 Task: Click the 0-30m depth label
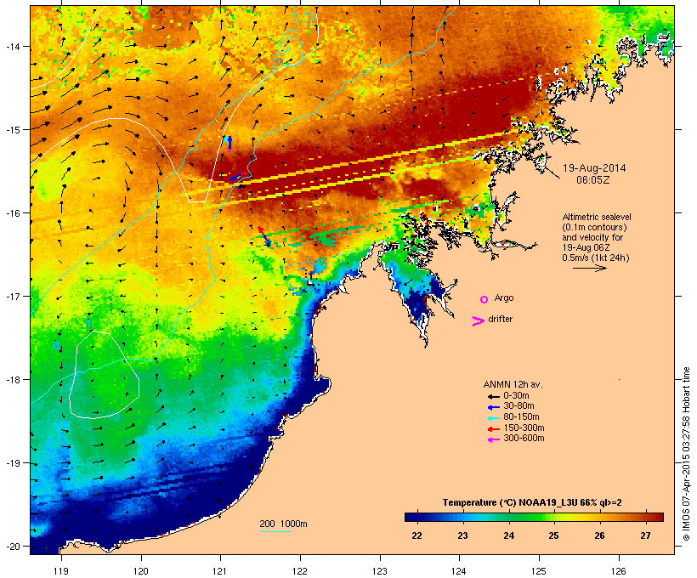click(x=516, y=396)
